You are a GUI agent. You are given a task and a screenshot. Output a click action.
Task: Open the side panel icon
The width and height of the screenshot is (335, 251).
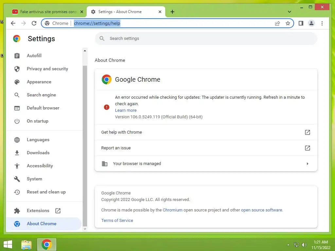(x=301, y=23)
